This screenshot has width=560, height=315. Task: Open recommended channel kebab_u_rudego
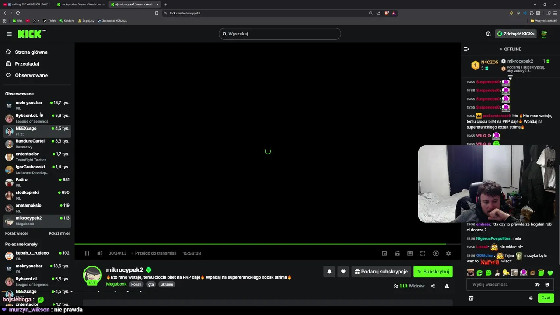coord(37,255)
